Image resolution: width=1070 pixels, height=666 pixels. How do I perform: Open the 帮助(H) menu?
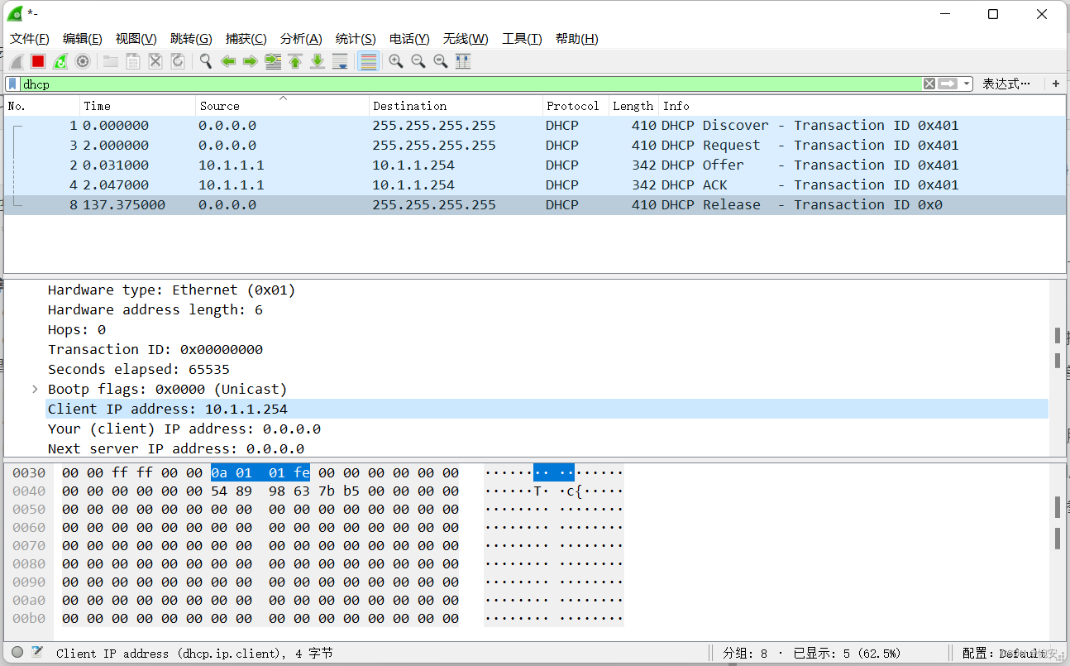577,39
